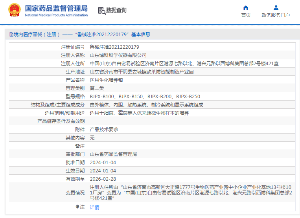Click the 政务服务门户 menu label

point(276,15)
